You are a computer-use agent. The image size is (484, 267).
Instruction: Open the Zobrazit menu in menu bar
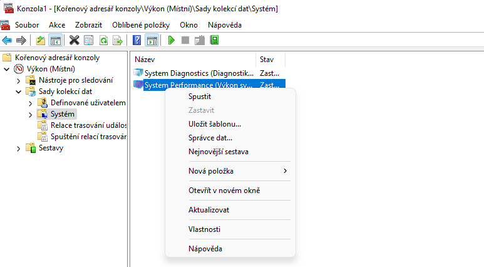tap(88, 24)
